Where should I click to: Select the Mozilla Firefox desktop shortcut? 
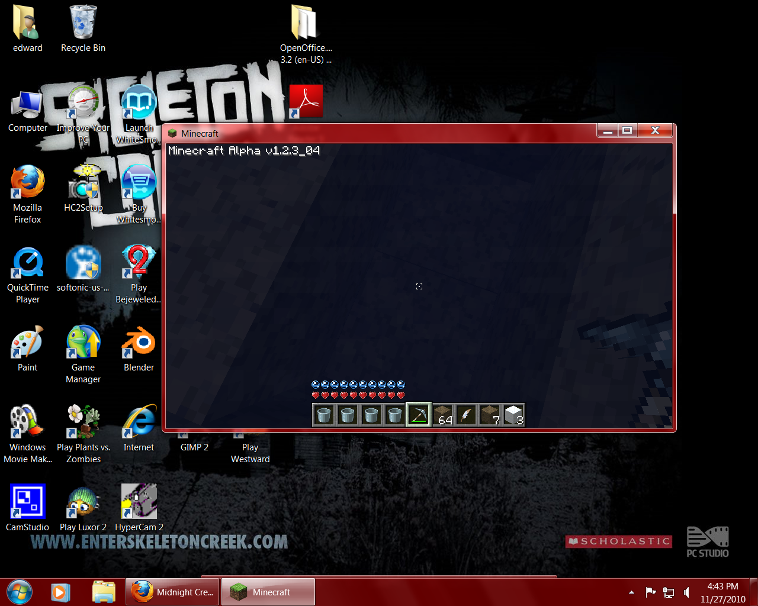coord(27,194)
